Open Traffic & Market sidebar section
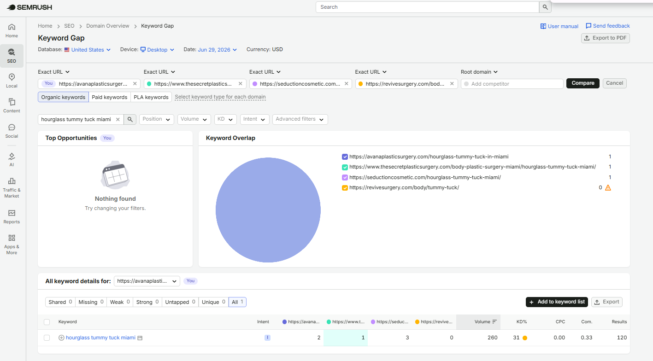653x361 pixels. coord(12,187)
